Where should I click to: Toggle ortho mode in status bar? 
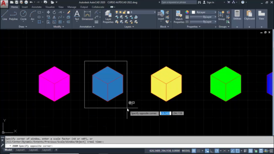212,151
